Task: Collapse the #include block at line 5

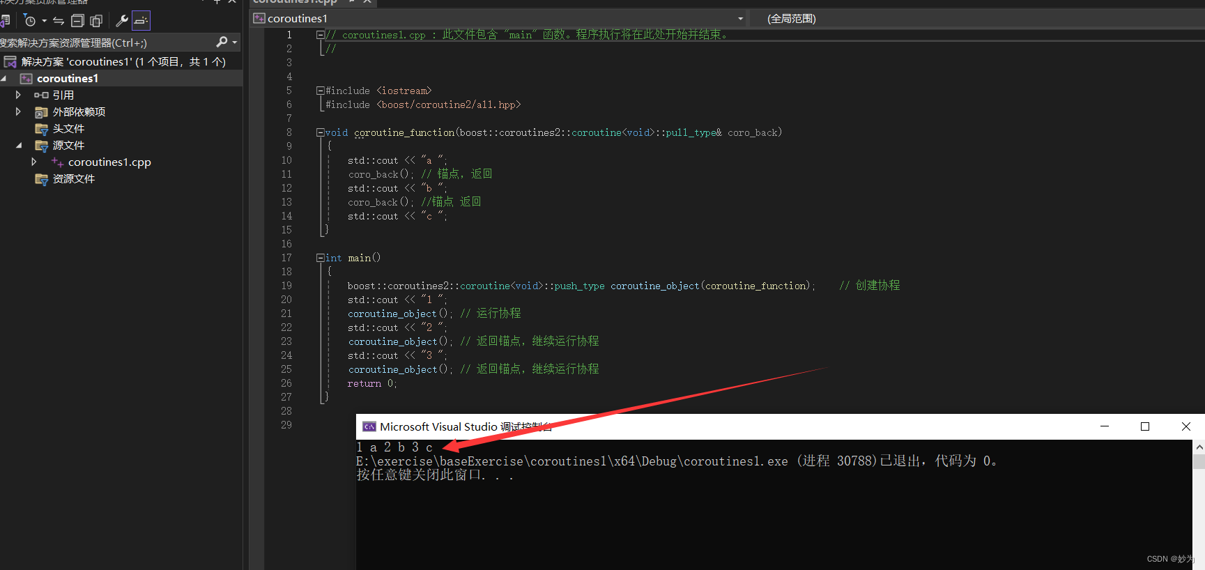Action: 320,91
